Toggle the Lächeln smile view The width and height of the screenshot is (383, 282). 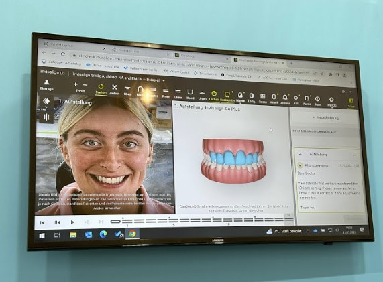[x=214, y=96]
